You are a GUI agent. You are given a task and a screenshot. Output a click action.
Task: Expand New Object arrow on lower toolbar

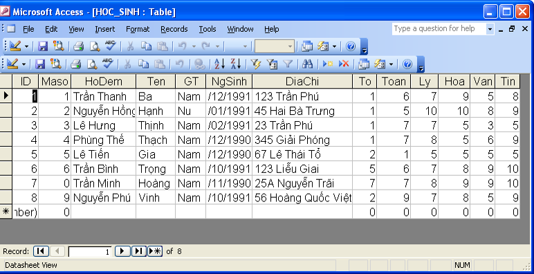[391, 64]
